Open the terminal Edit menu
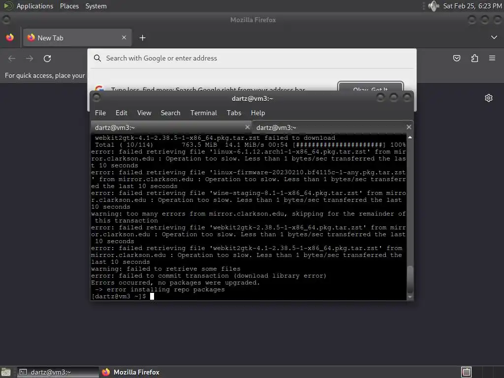Screen dimensions: 504x378 click(122, 113)
